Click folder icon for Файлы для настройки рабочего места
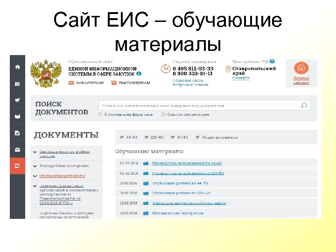Image resolution: width=336 pixels, height=252 pixels. click(146, 203)
